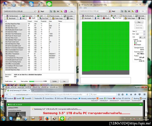Screen dimensions: 152x126
Task: Click the End value stepper arrows
Action: 144,34
